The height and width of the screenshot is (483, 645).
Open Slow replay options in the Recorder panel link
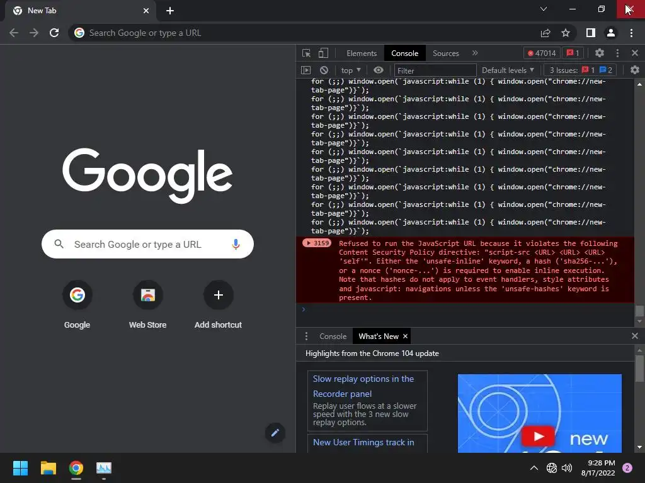363,386
